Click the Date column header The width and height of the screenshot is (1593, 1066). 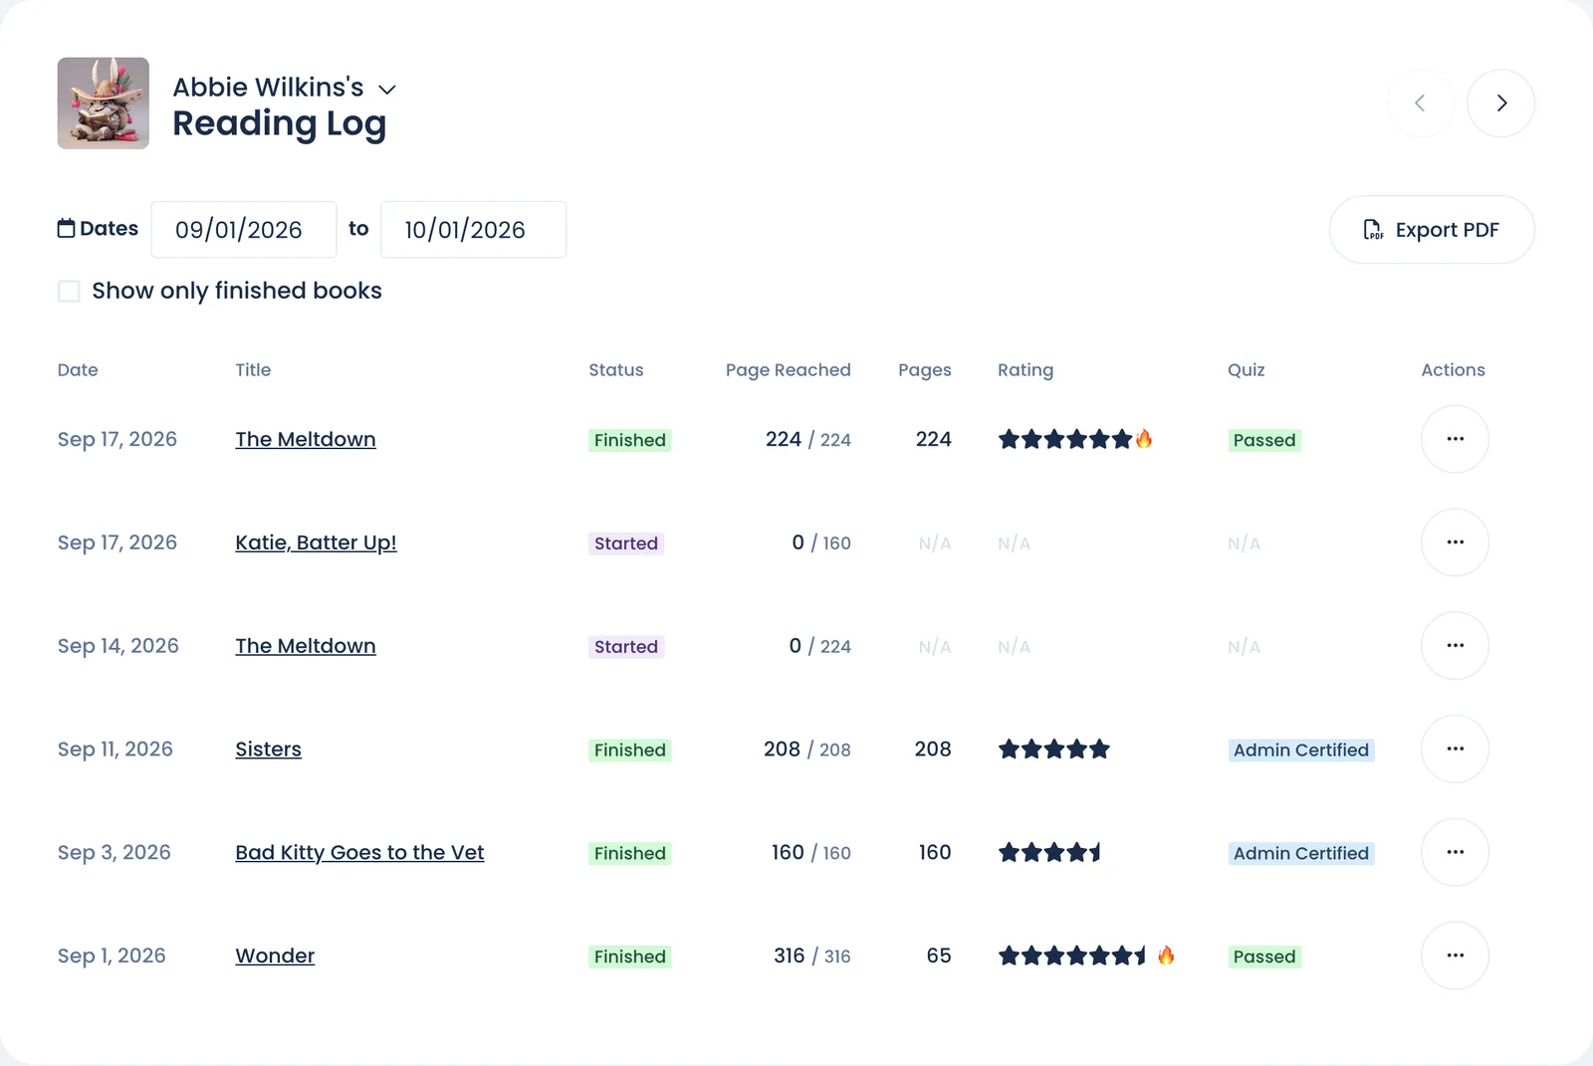(x=78, y=370)
